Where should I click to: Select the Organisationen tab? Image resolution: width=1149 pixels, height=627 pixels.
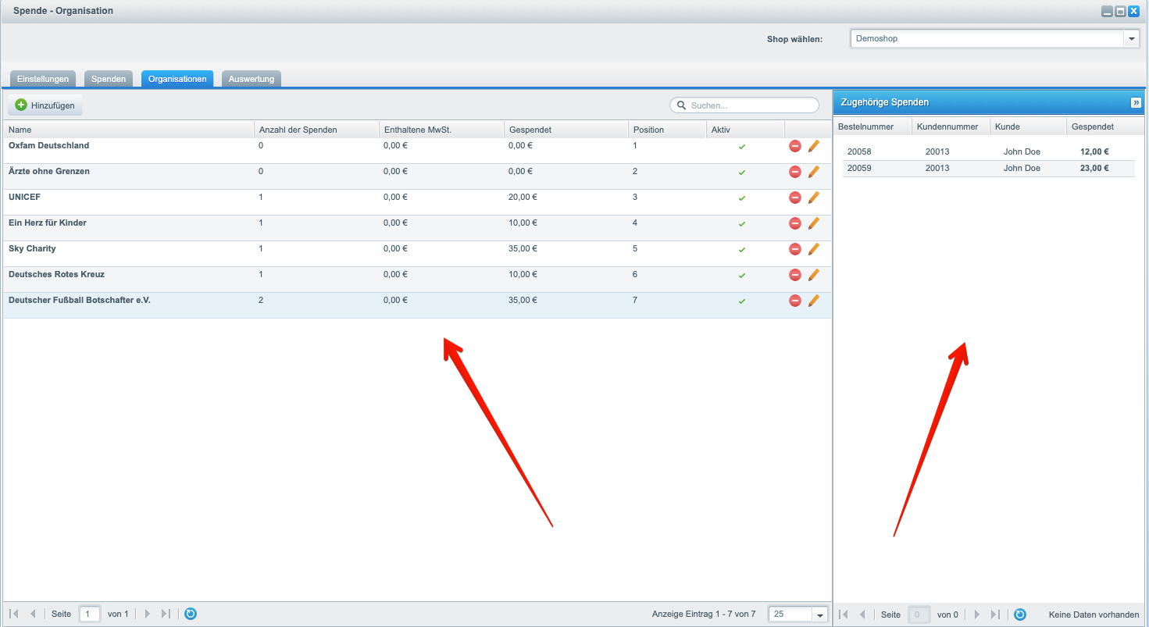click(177, 79)
